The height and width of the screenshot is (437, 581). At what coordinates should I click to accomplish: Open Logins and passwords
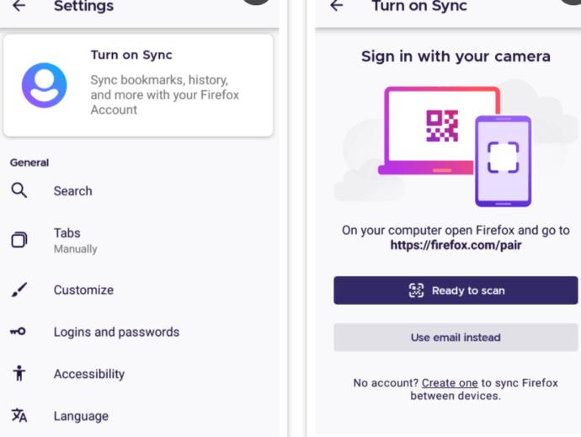click(139, 332)
